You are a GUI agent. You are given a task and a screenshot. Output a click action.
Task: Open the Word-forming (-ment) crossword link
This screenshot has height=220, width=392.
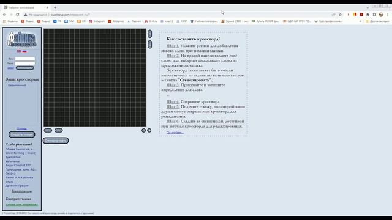(21, 153)
